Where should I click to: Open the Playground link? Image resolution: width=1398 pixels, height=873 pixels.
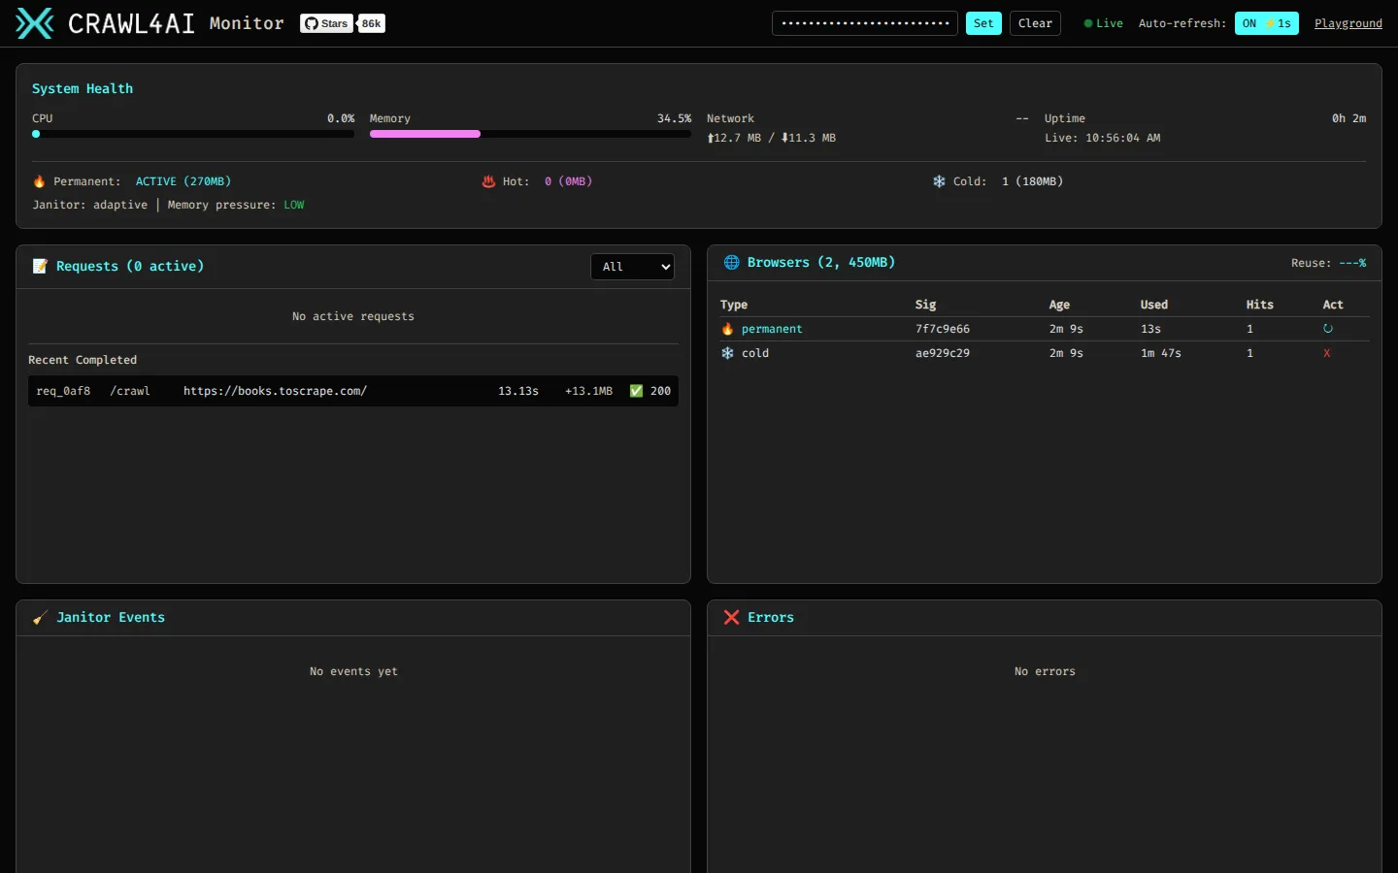coord(1348,23)
